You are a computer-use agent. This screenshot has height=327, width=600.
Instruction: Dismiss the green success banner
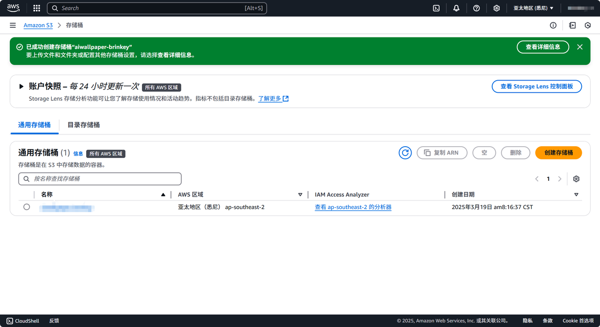coord(580,47)
